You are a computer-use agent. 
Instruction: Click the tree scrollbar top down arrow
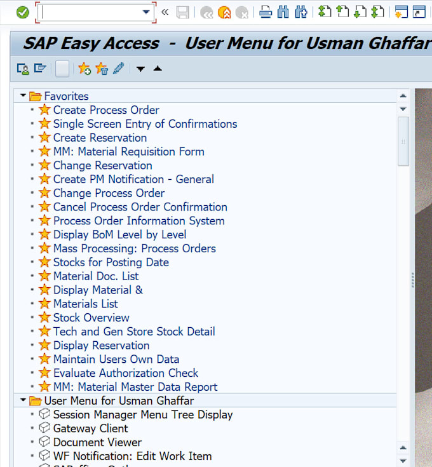tap(403, 109)
